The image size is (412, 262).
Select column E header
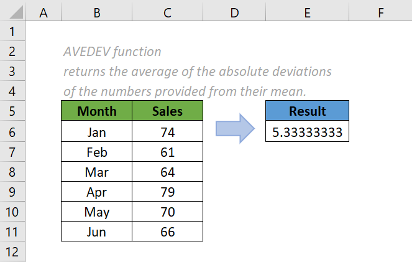tap(307, 12)
